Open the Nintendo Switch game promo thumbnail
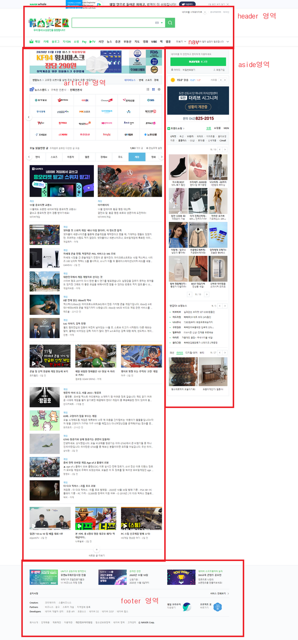 point(62,181)
